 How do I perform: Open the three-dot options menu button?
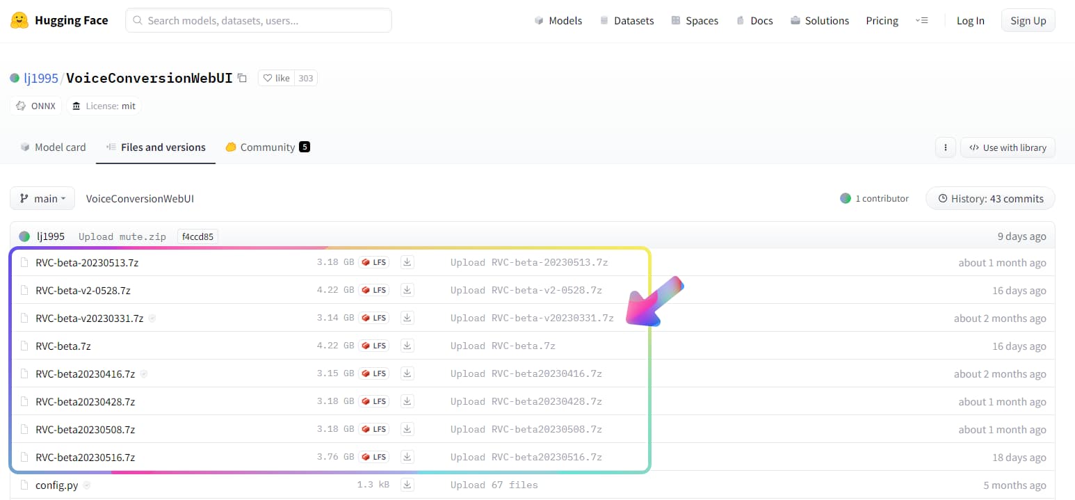945,147
